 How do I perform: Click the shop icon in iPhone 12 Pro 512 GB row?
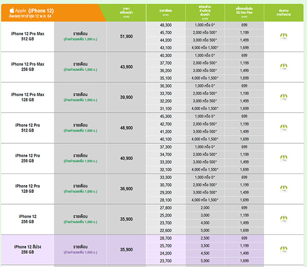click(x=283, y=128)
